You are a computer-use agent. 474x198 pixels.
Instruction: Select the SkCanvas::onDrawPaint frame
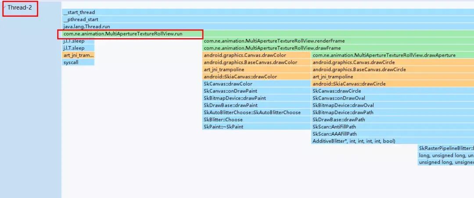pyautogui.click(x=256, y=91)
